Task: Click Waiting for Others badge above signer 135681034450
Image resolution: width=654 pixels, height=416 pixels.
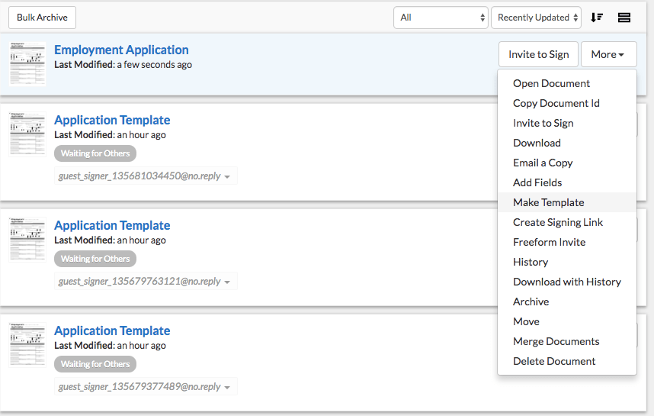Action: [x=95, y=153]
